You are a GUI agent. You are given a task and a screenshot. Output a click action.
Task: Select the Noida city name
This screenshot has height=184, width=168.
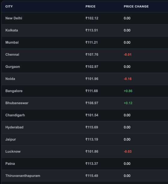point(10,79)
